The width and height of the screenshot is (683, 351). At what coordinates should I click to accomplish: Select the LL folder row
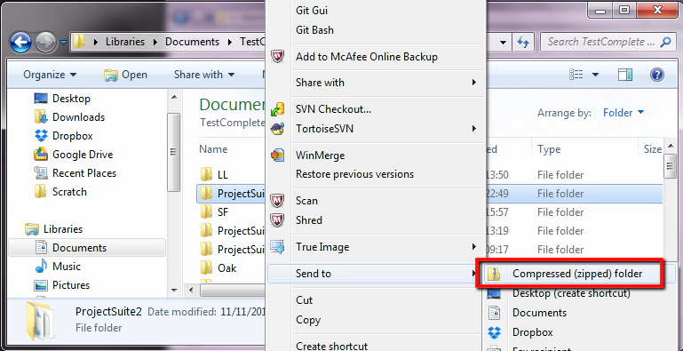click(223, 175)
